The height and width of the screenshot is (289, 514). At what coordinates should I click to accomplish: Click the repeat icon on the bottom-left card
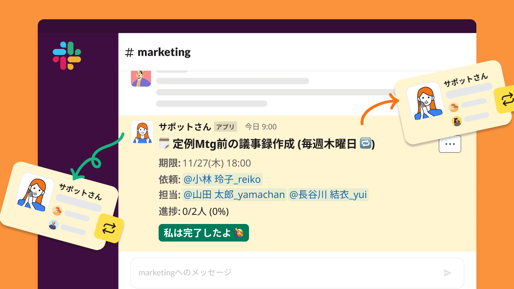tap(109, 228)
